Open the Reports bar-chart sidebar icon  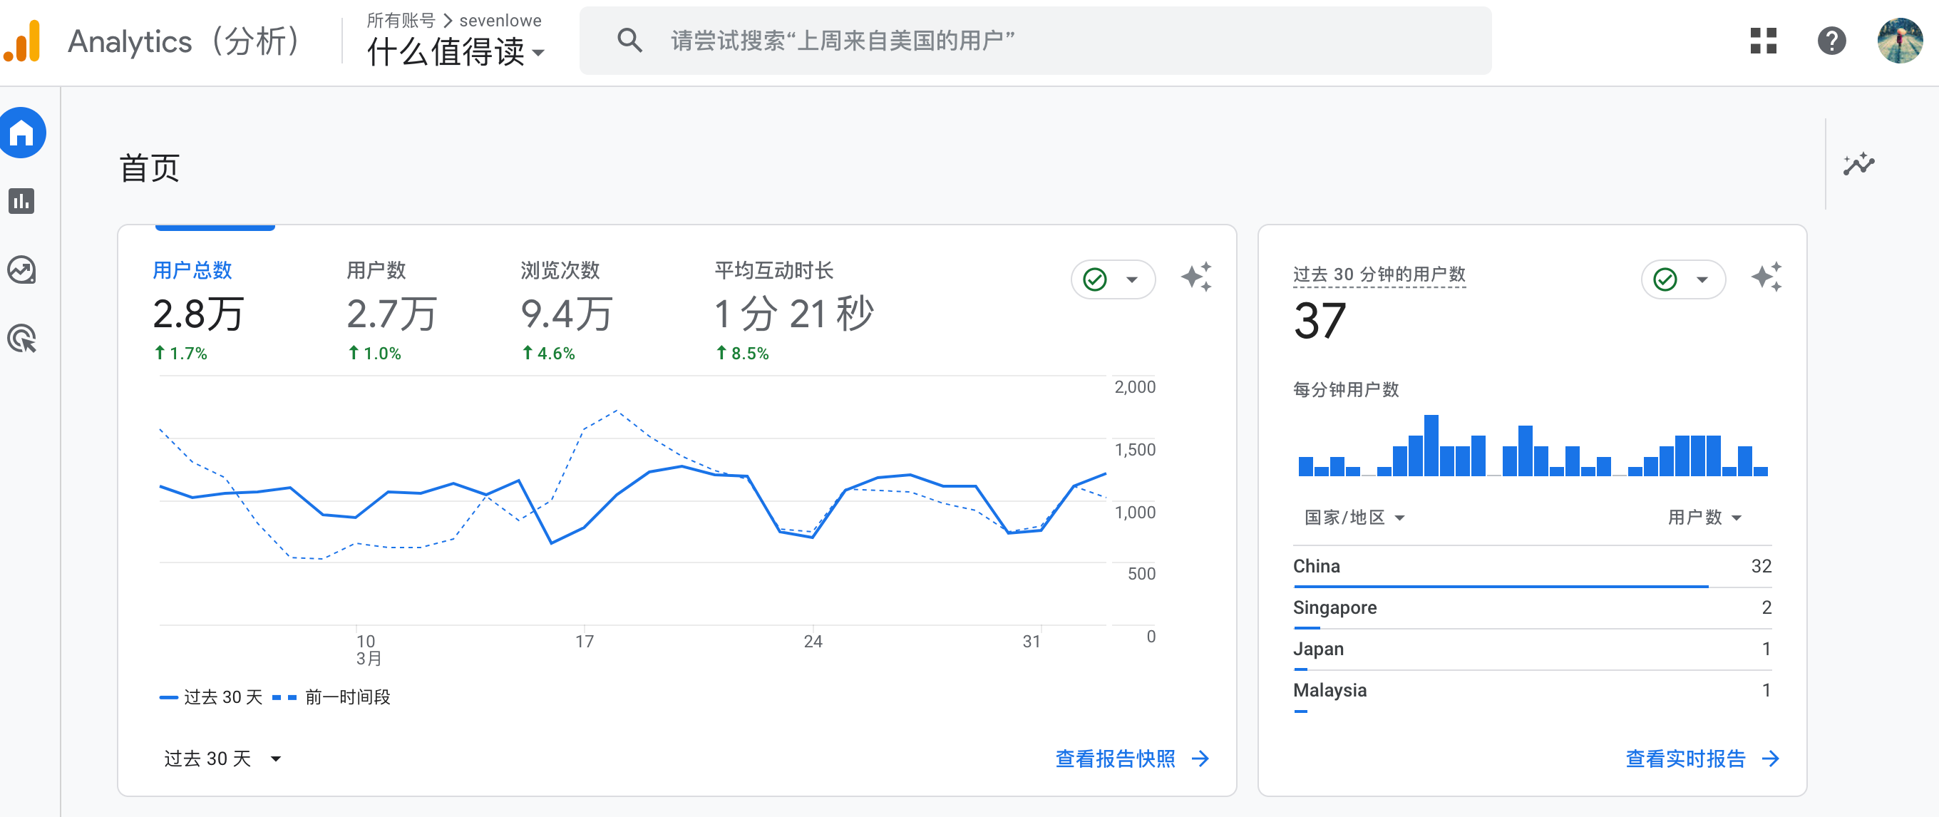pyautogui.click(x=22, y=201)
